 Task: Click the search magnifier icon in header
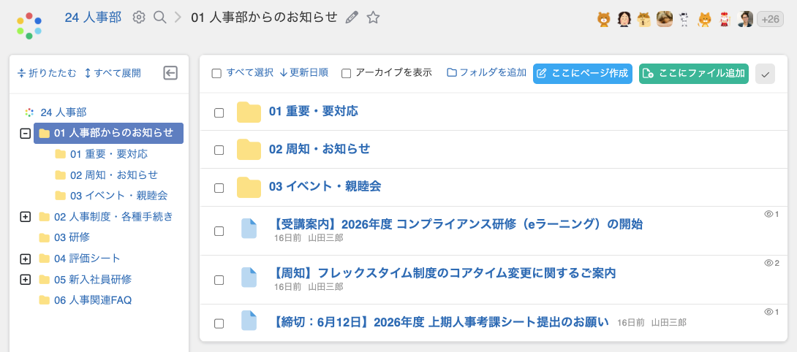click(x=159, y=18)
